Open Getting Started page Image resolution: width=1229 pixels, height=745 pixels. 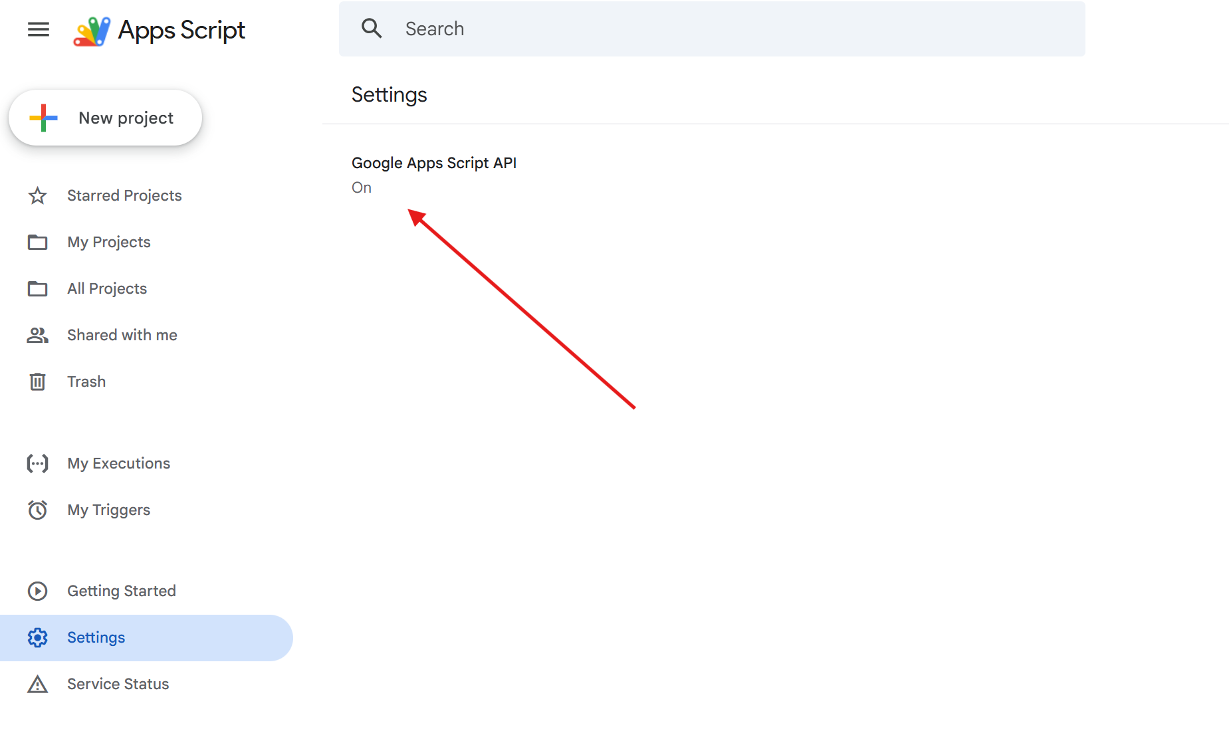click(x=122, y=591)
